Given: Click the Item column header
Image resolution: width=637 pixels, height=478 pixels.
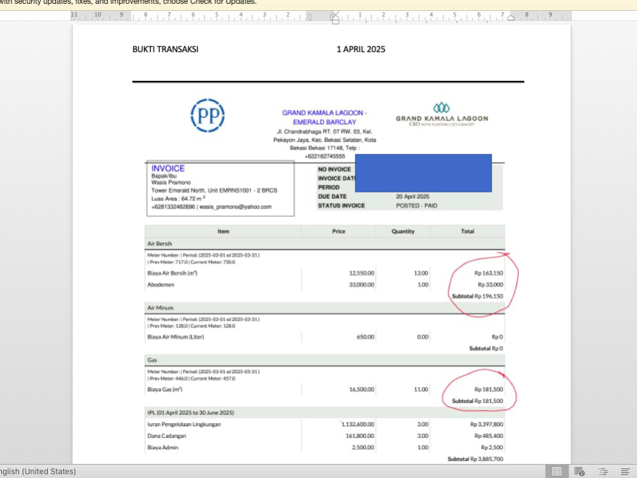Looking at the screenshot, I should click(x=224, y=231).
